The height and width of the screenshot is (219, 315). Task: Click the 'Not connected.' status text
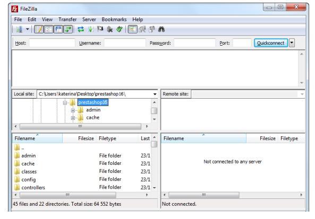coord(179,204)
